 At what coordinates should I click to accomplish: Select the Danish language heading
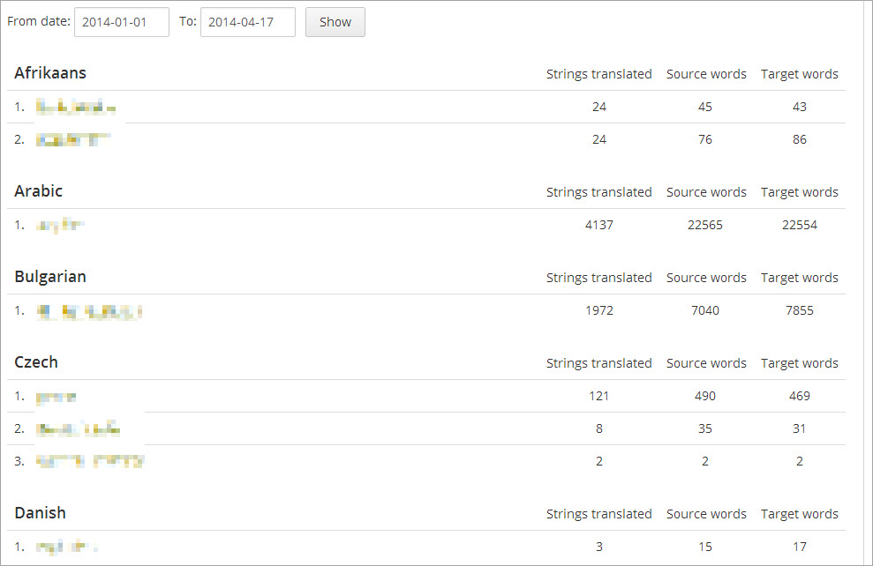[40, 512]
